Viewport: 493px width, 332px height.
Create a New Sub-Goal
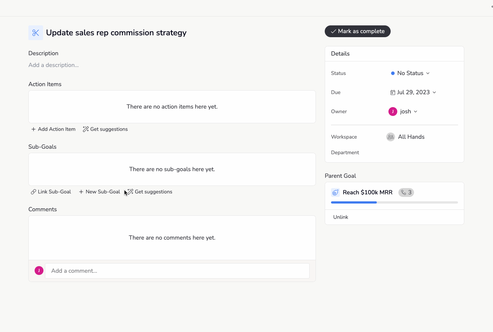(x=99, y=192)
